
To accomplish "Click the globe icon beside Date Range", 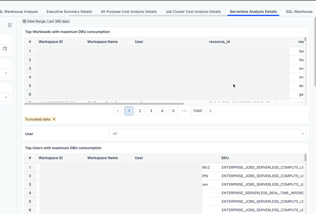I will tap(24, 21).
